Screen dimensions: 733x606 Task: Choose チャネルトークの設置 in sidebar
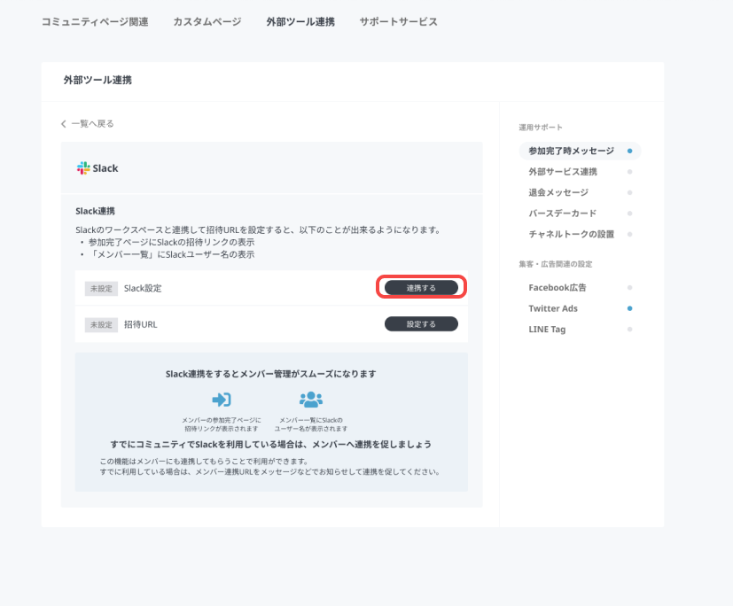click(571, 235)
